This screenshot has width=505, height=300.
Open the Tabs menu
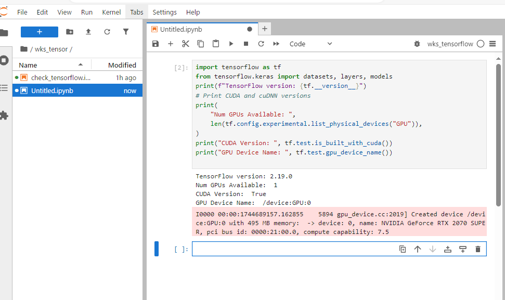tap(137, 12)
